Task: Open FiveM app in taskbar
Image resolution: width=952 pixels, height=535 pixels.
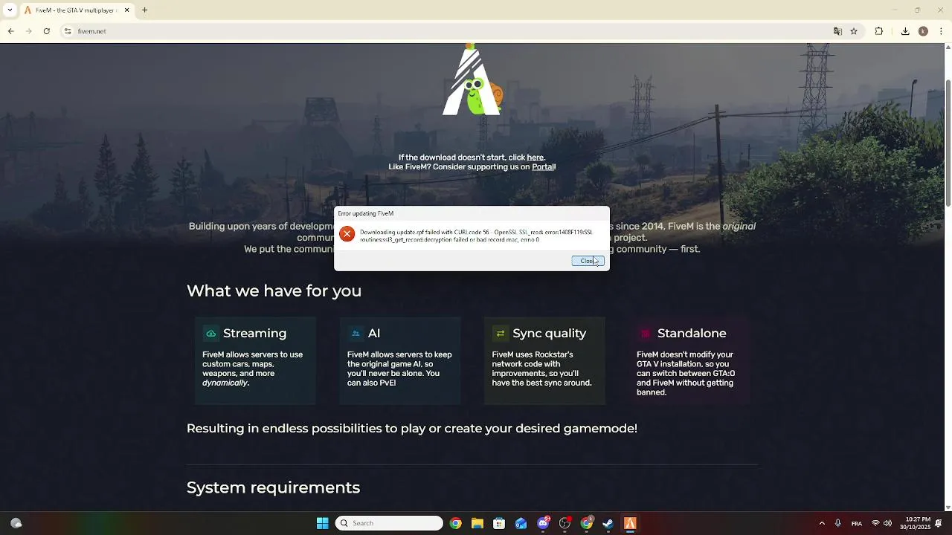Action: point(630,523)
